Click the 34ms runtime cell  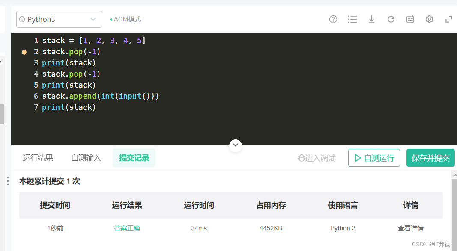[199, 228]
